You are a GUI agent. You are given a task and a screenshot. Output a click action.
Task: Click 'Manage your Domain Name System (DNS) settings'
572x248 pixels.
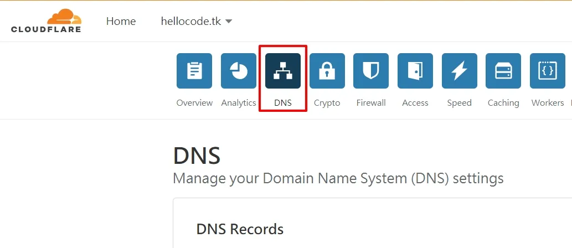coord(338,179)
